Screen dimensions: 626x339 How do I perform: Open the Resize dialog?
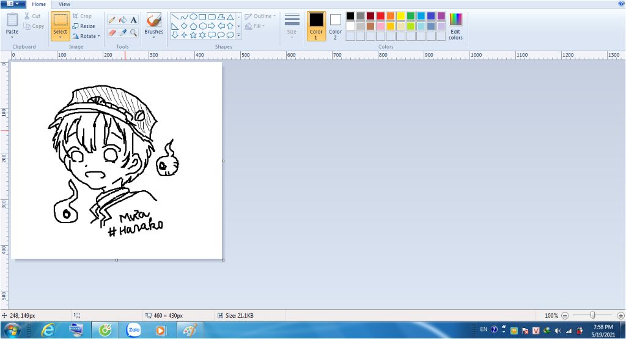[x=84, y=26]
